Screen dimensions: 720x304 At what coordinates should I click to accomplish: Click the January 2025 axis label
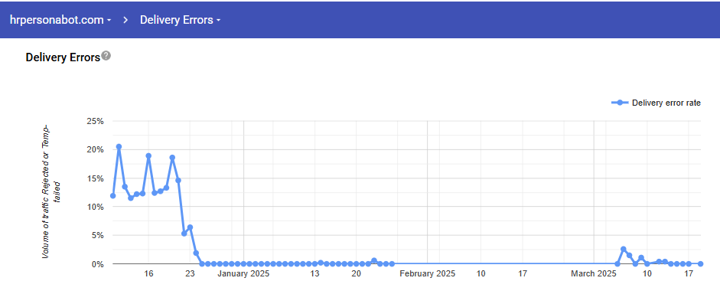pyautogui.click(x=243, y=273)
